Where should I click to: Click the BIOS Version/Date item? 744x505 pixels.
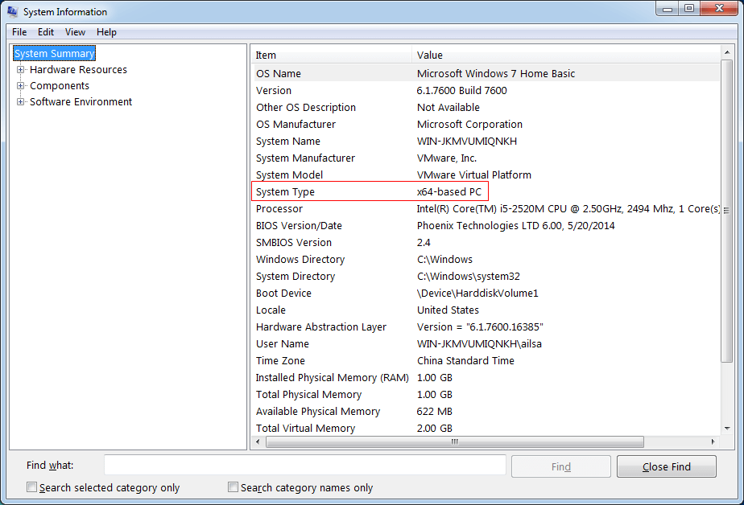pyautogui.click(x=299, y=226)
